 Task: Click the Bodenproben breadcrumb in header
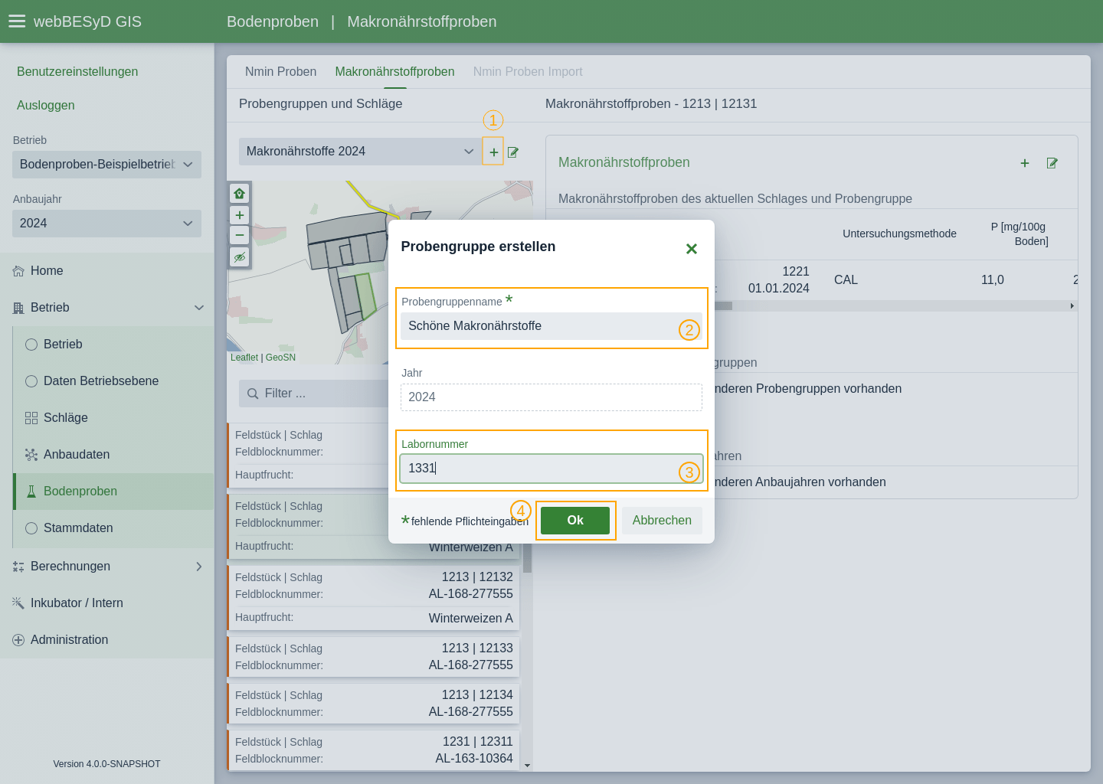pos(273,21)
